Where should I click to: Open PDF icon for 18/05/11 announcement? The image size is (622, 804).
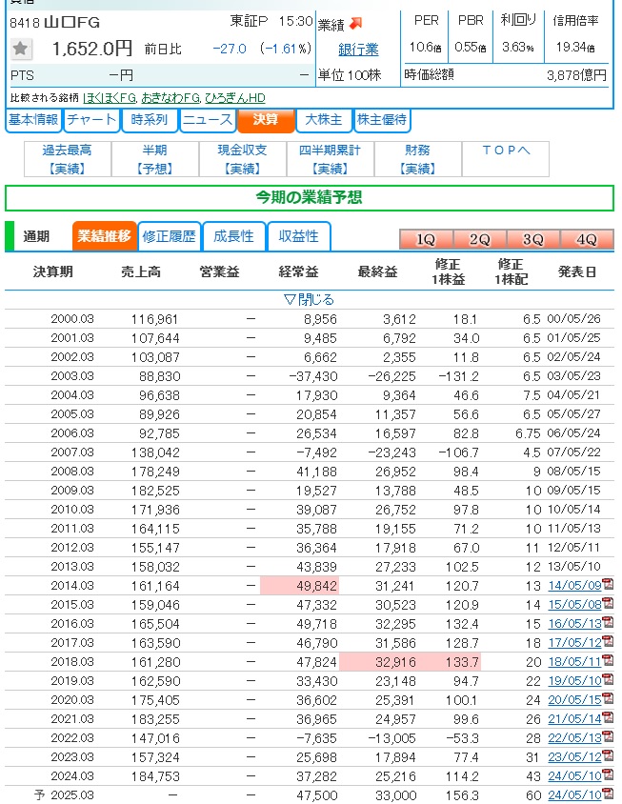(608, 661)
